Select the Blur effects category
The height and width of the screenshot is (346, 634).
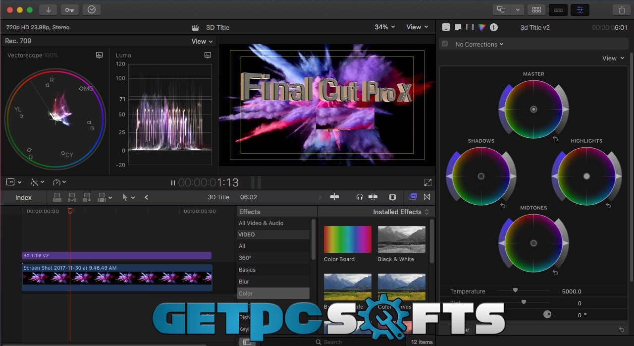point(274,282)
